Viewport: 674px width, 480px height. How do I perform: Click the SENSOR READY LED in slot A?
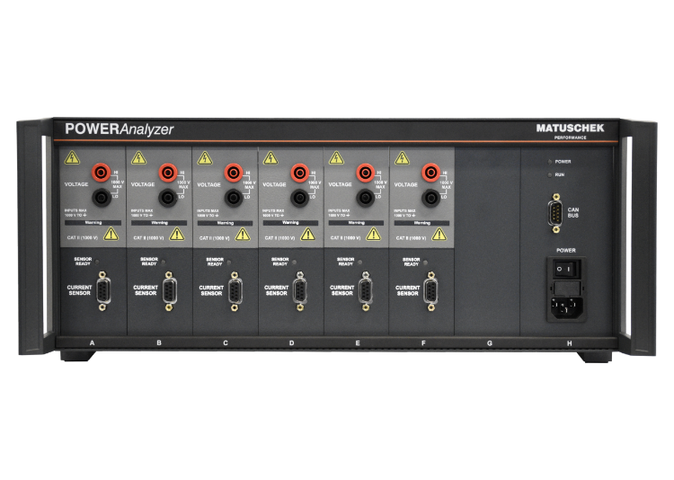pyautogui.click(x=97, y=262)
